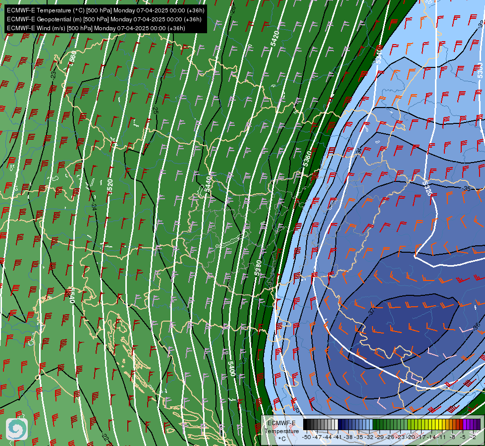Viewport: 485px width, 446px height.
Task: Click the -22 isotherm label on the map
Action: (x=105, y=438)
